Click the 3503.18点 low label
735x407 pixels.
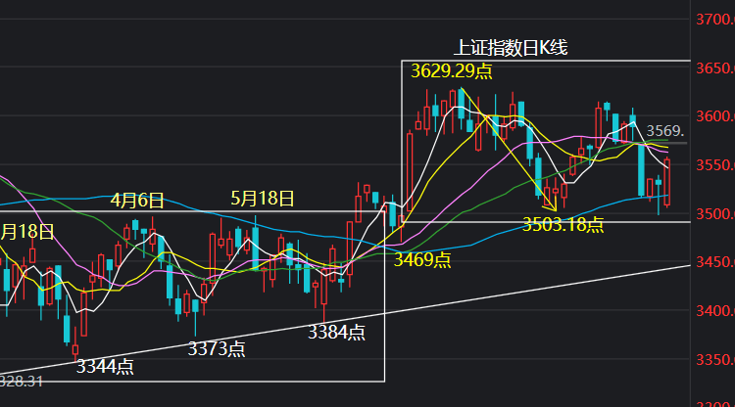563,225
